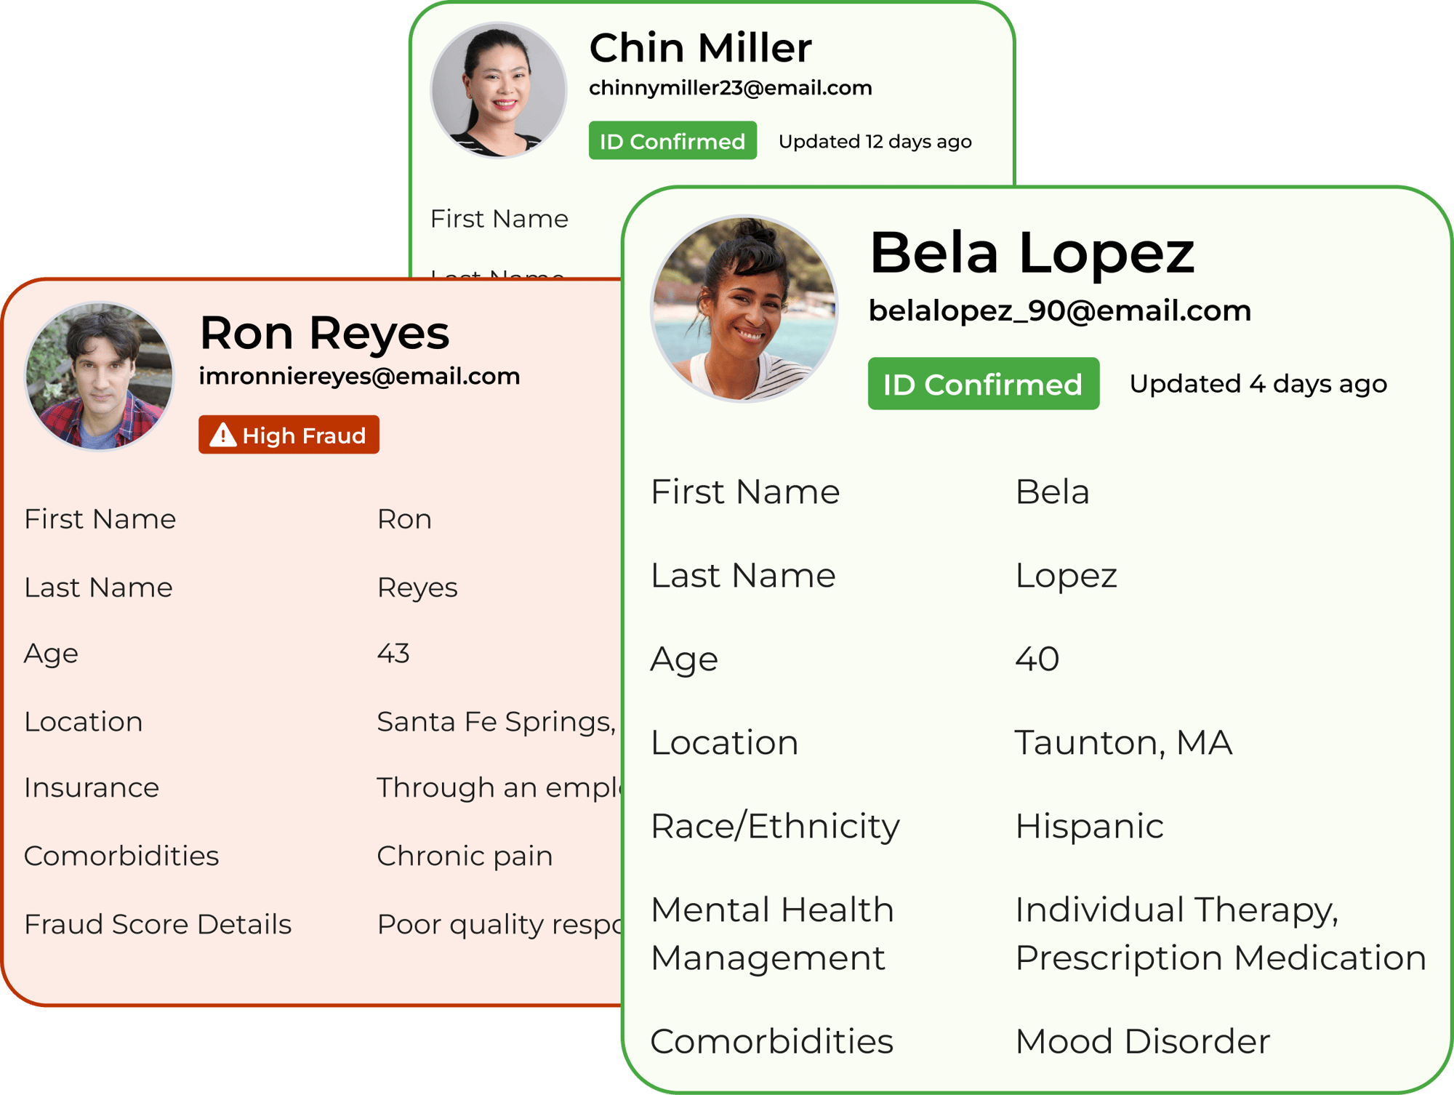Select the Ron Reyes name heading
The image size is (1454, 1095).
(x=324, y=333)
